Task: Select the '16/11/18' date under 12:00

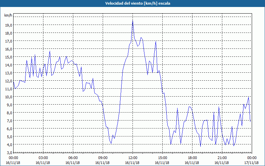Action: [132, 163]
